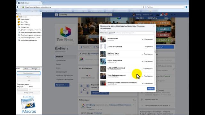Click Аслан Машахаев's blank avatar

click(103, 47)
